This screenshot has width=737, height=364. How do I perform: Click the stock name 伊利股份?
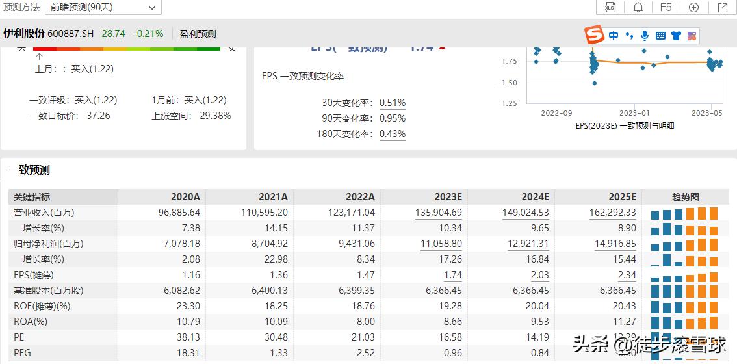pyautogui.click(x=24, y=34)
